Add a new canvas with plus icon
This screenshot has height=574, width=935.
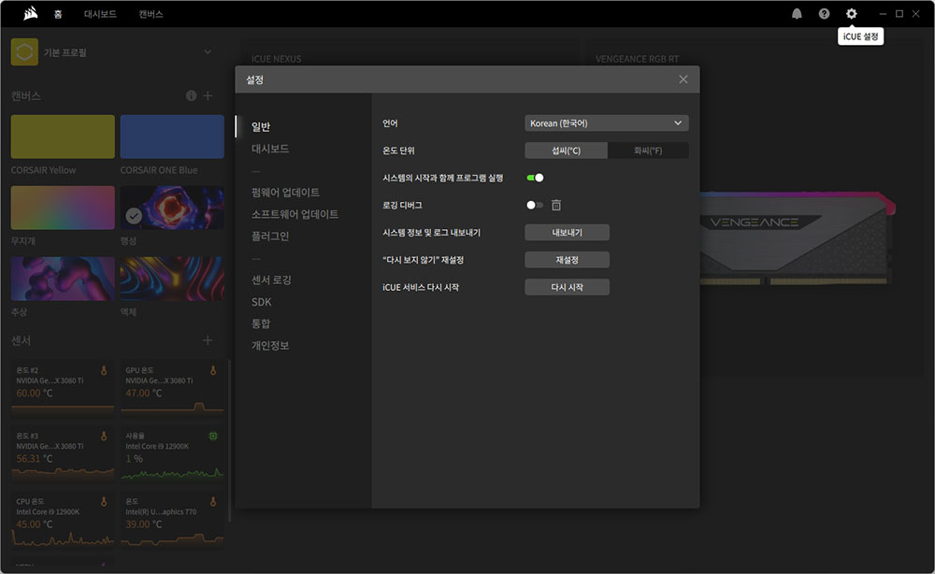click(208, 95)
